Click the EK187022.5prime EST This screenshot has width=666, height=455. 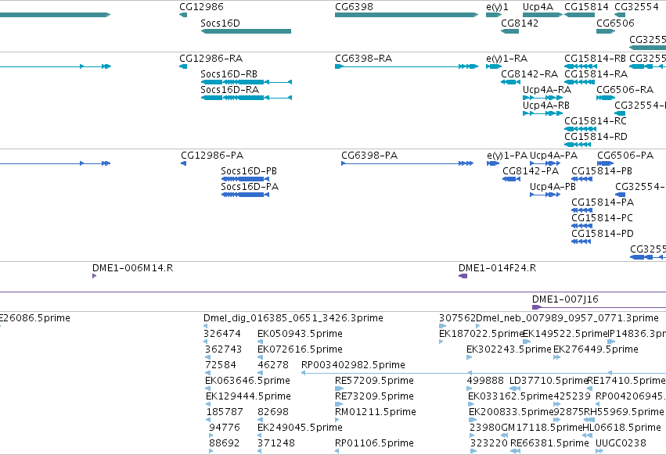click(x=441, y=342)
